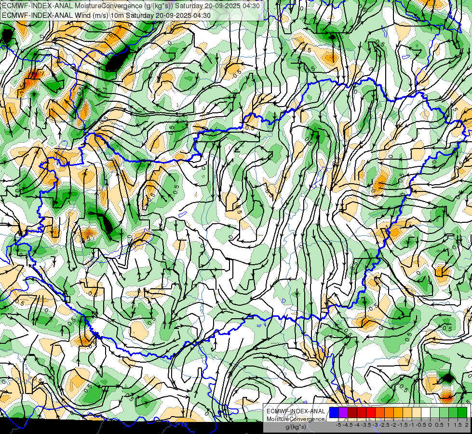Click the 'g/(kg*s)' unit label in legend
The width and height of the screenshot is (472, 434).
click(x=296, y=427)
